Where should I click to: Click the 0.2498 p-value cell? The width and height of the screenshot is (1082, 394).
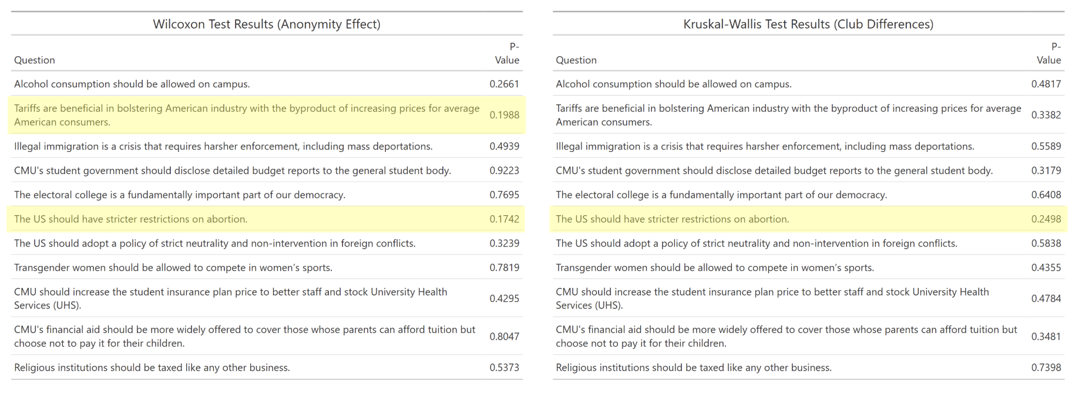1046,219
